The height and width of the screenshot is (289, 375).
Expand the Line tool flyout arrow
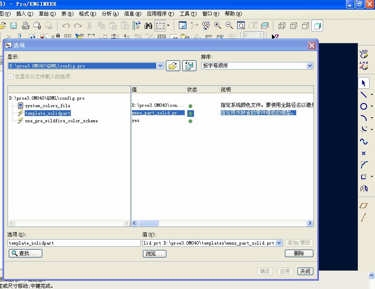click(372, 94)
